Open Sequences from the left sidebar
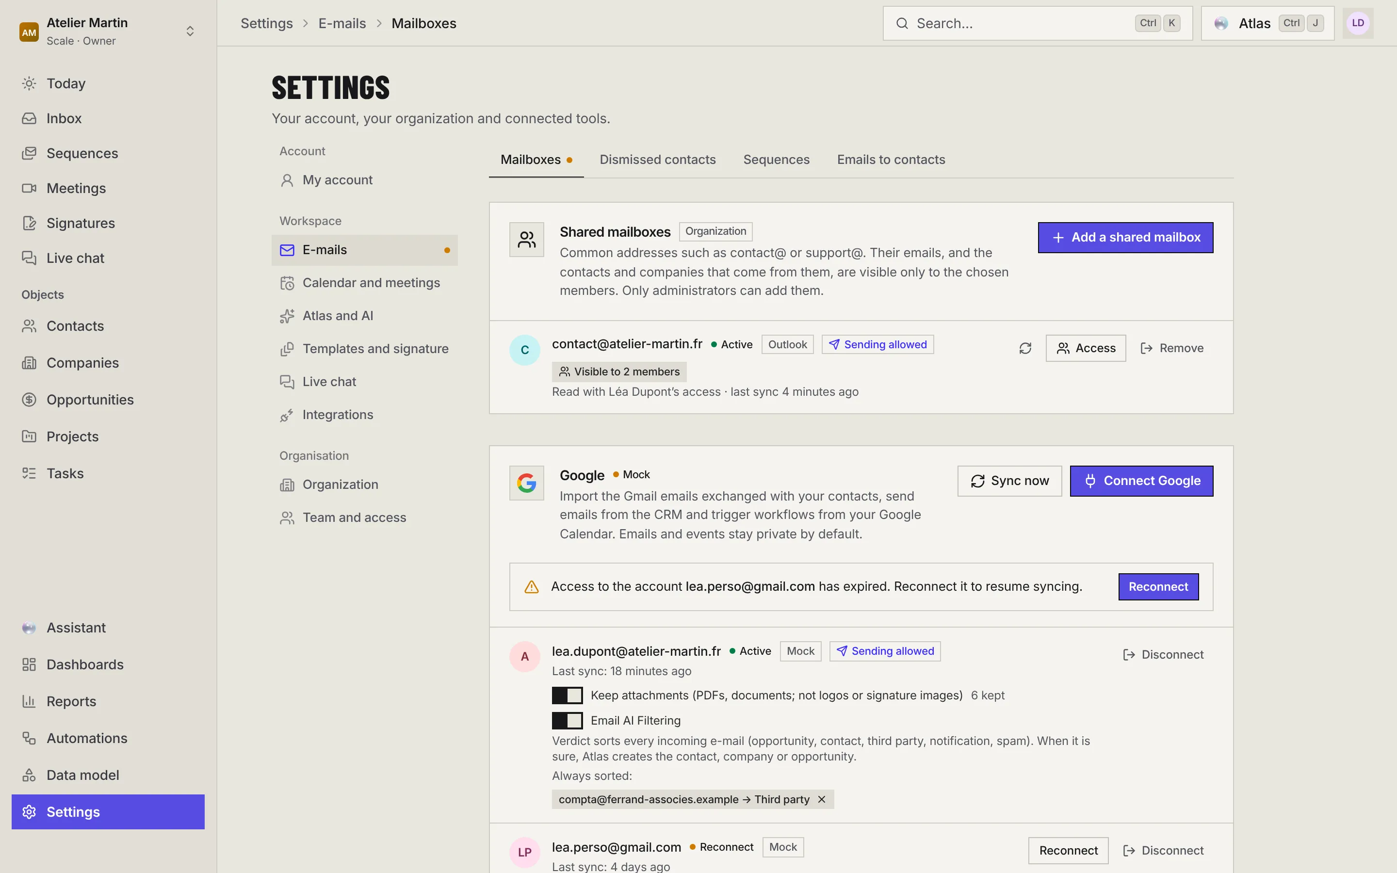Screen dimensions: 1397x873 [108, 154]
